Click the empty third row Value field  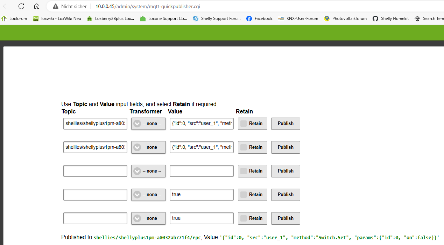pyautogui.click(x=202, y=171)
